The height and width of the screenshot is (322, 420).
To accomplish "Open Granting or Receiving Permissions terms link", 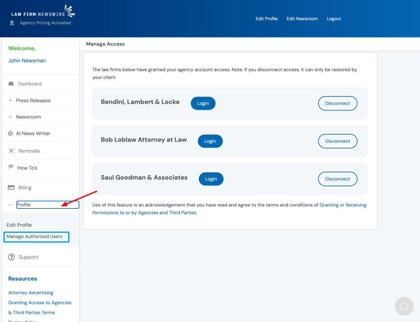I will pos(343,205).
